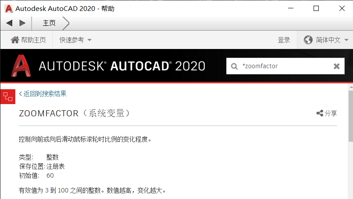Click the 分享 share button

(x=327, y=113)
